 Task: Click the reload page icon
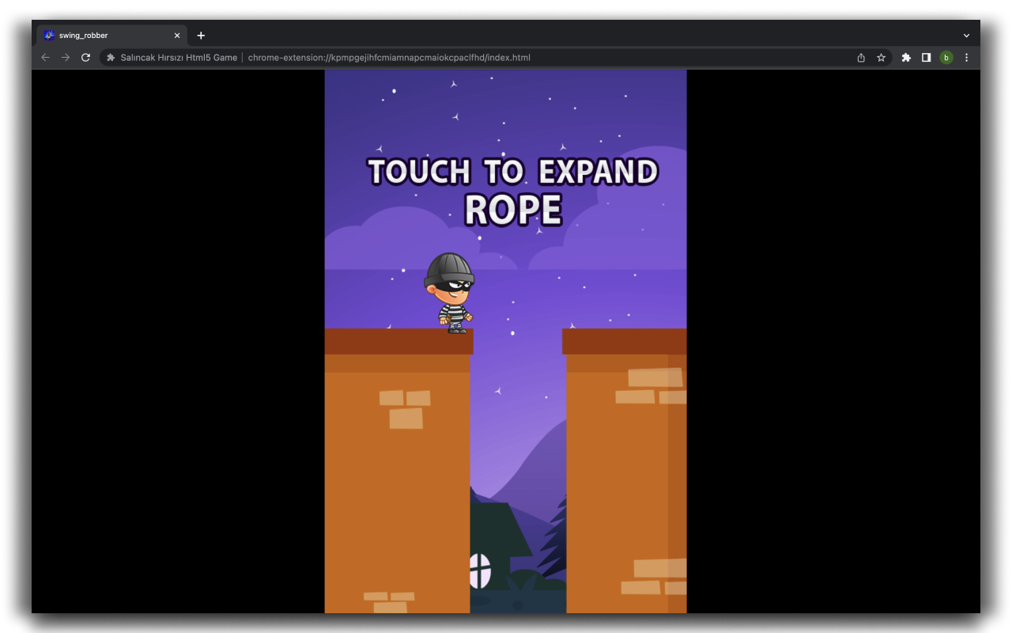85,57
